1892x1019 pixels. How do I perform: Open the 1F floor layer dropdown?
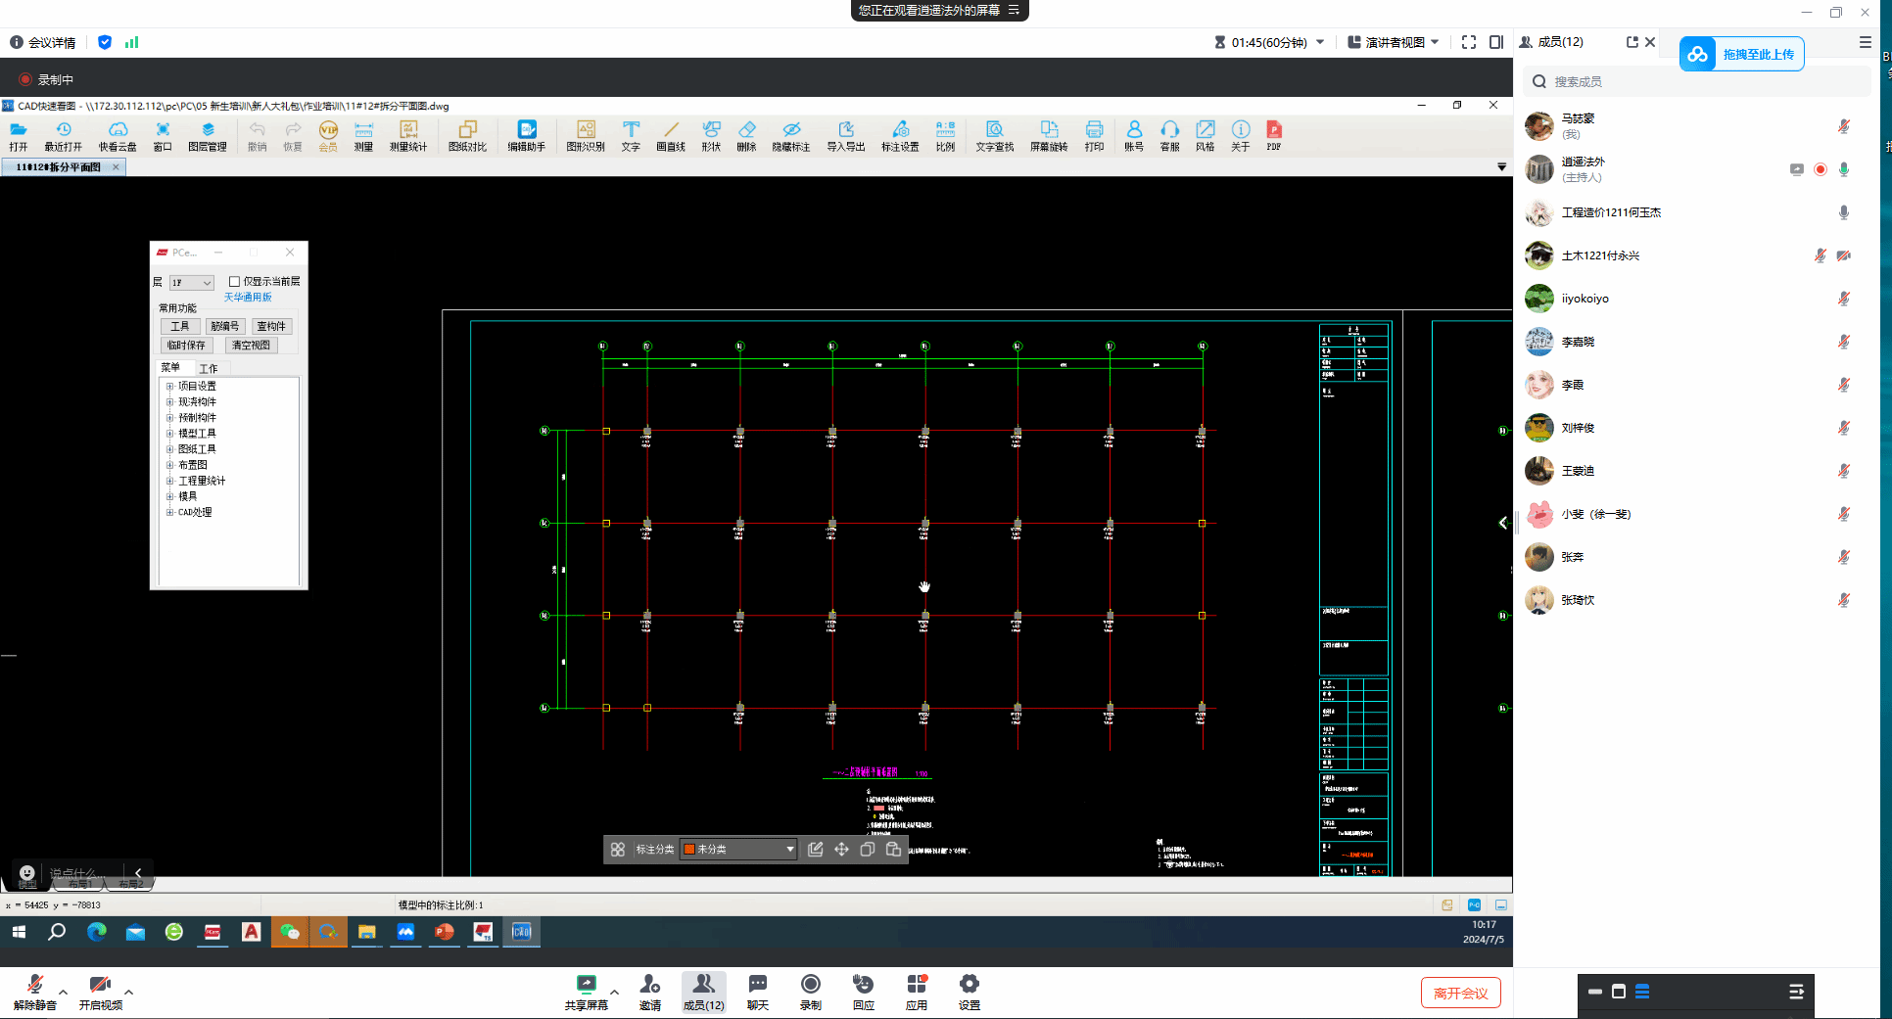click(x=191, y=283)
